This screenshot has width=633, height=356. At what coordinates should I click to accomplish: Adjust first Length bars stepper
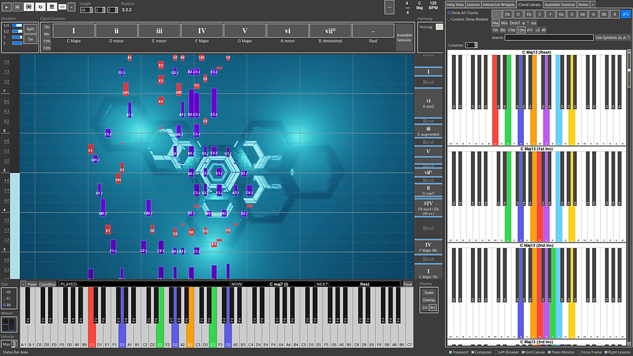(x=86, y=10)
